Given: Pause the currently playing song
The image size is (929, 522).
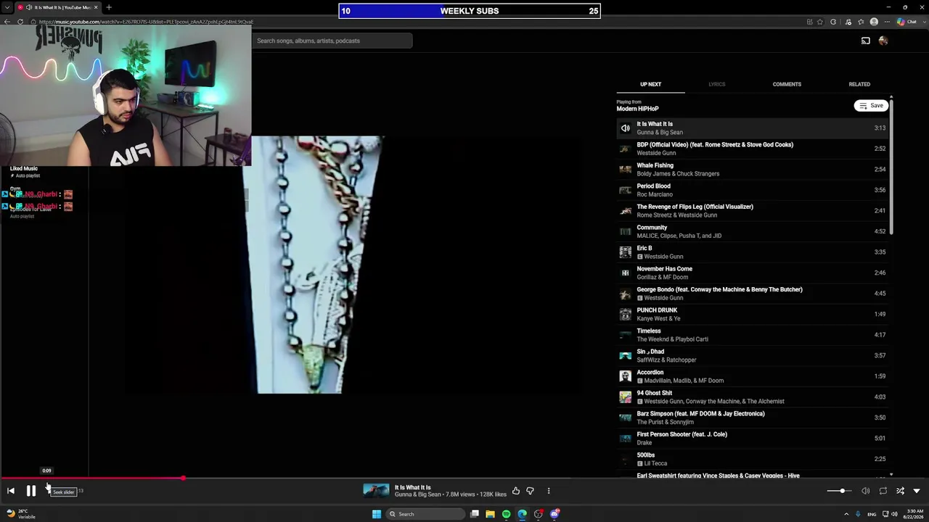Looking at the screenshot, I should [x=31, y=491].
